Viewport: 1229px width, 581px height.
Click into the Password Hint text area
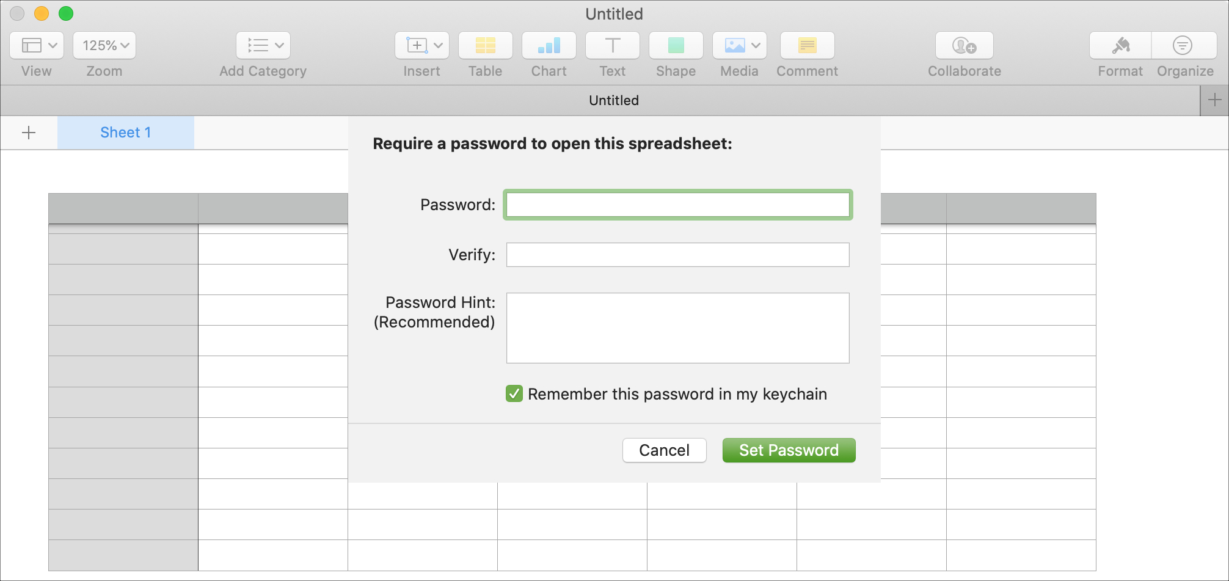[677, 328]
